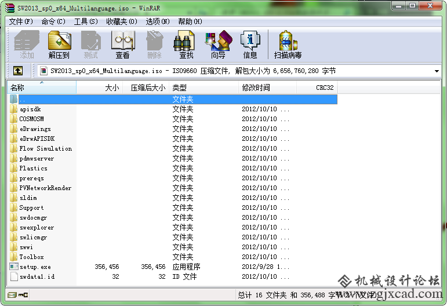Sort by Size (大小) column header

100,88
